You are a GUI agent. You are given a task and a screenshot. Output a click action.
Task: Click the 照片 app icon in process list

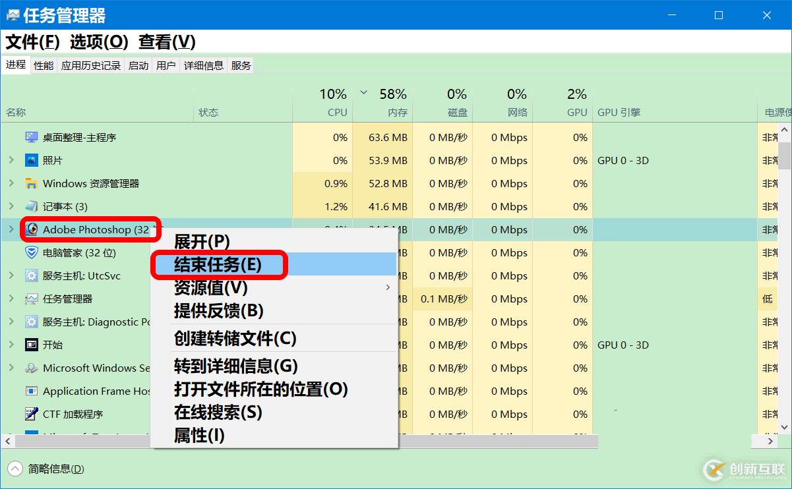click(30, 160)
